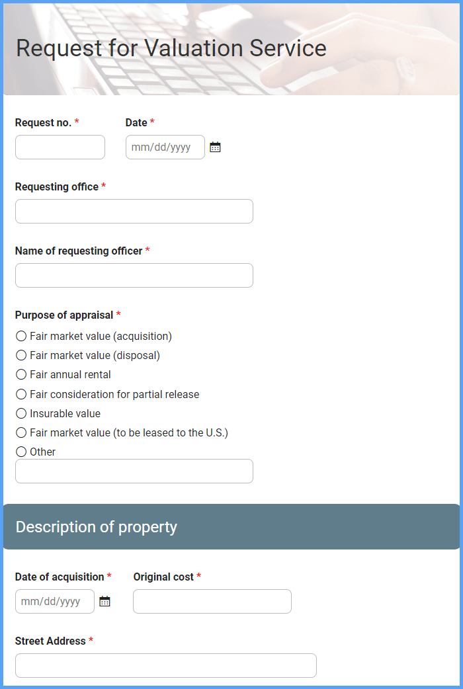Click the Purpose of appraisal label
The height and width of the screenshot is (689, 463).
[64, 315]
